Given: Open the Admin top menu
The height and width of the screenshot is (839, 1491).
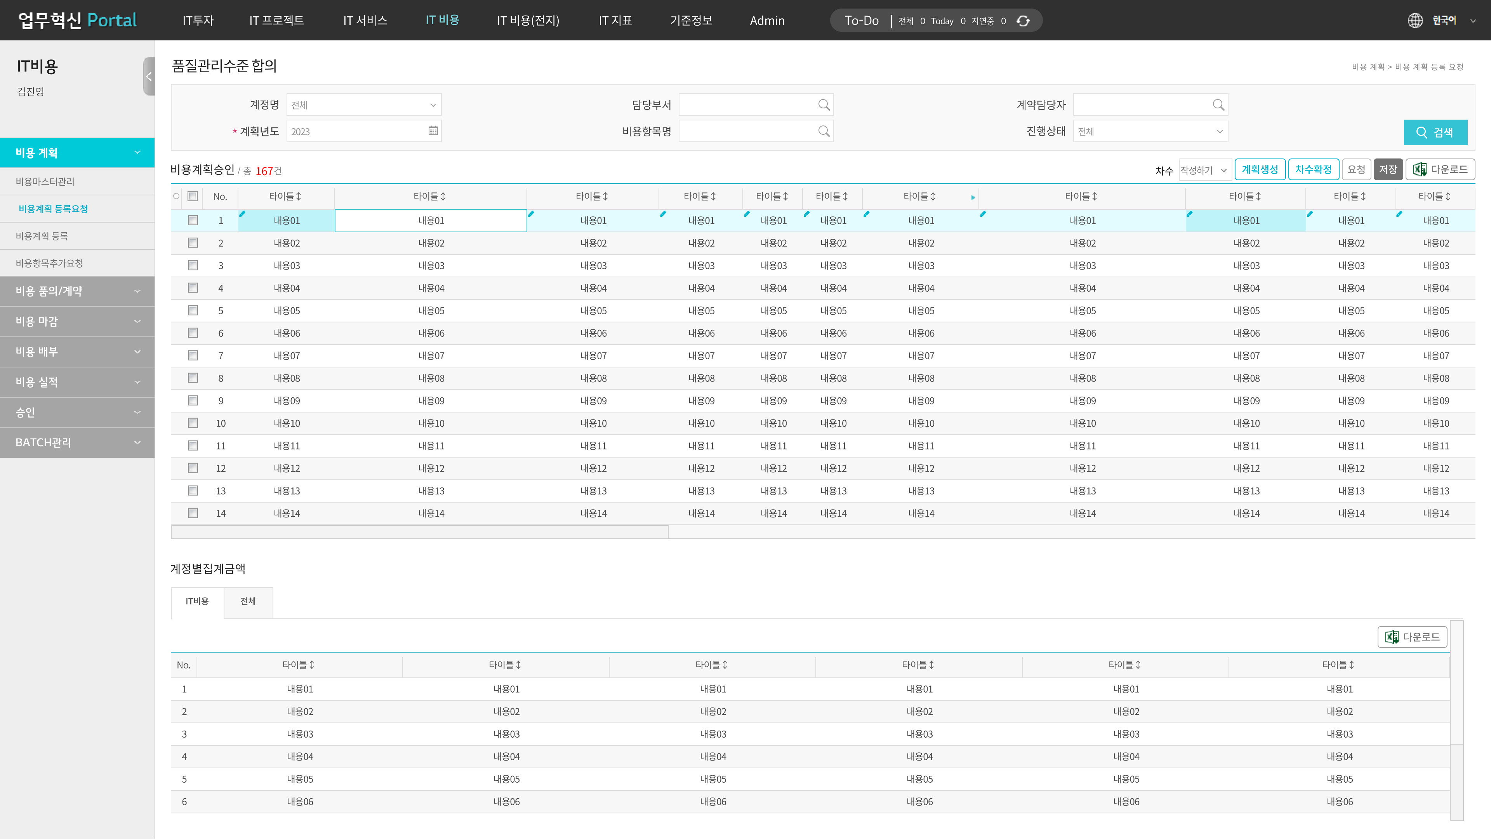Looking at the screenshot, I should point(767,20).
